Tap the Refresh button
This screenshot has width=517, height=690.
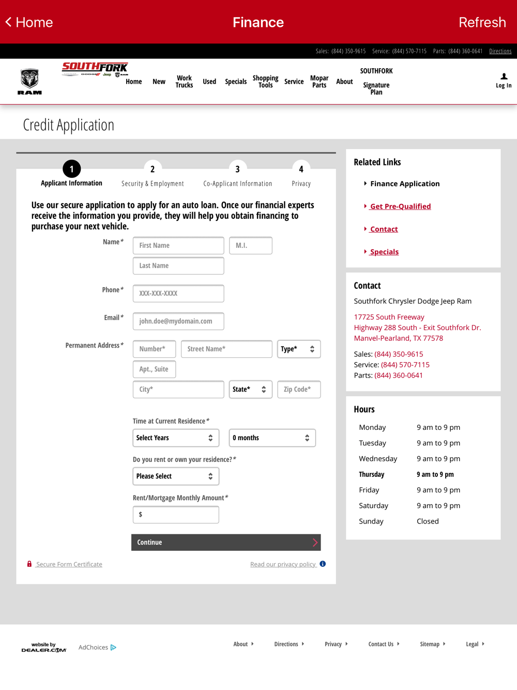coord(482,22)
